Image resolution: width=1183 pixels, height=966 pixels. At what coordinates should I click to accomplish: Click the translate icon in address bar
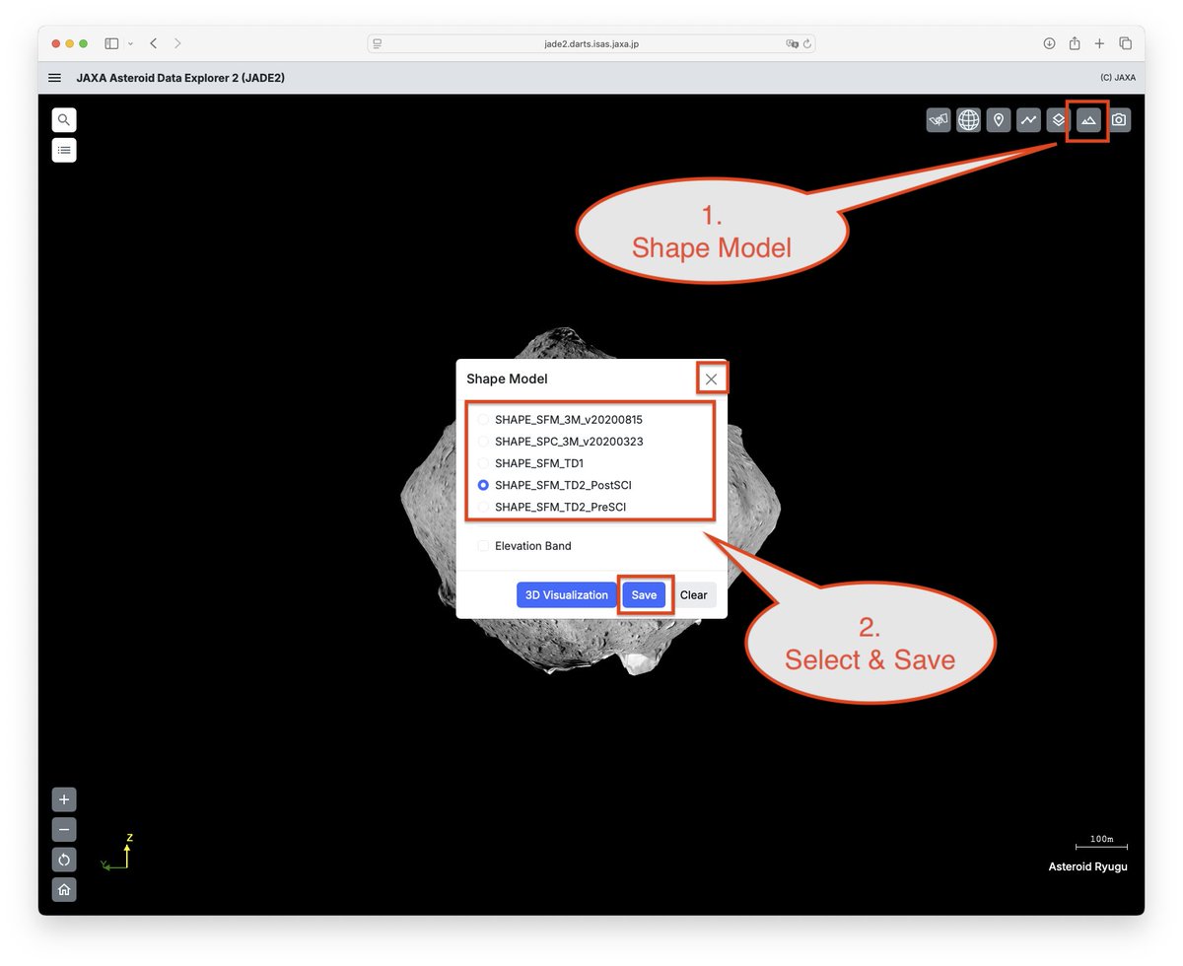click(x=792, y=44)
